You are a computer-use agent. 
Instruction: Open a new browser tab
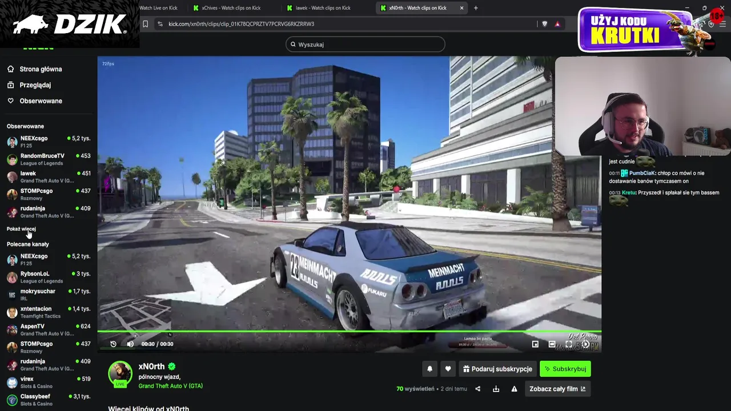click(x=476, y=8)
